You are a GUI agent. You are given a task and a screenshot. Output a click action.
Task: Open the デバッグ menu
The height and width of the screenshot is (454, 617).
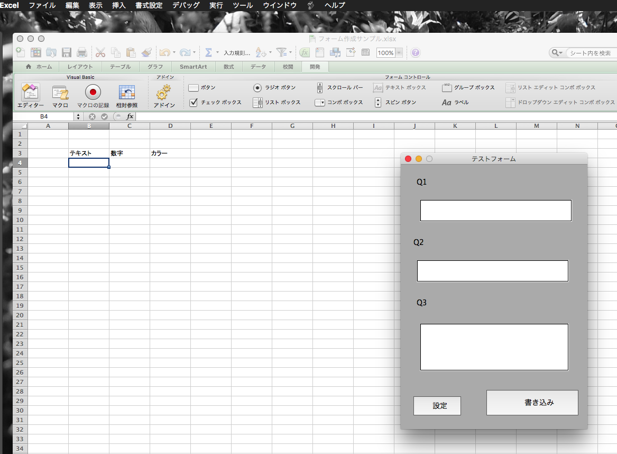click(x=186, y=5)
